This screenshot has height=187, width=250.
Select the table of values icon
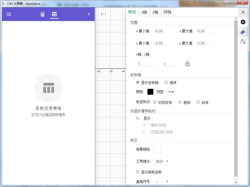pyautogui.click(x=54, y=15)
